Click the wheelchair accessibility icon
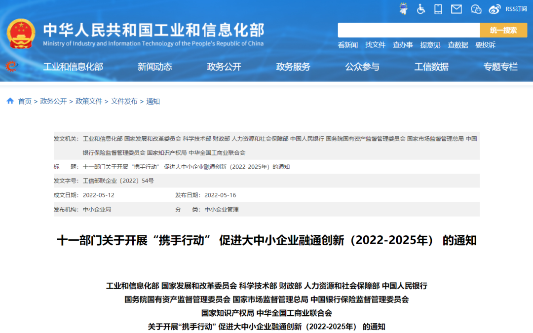 click(x=421, y=9)
